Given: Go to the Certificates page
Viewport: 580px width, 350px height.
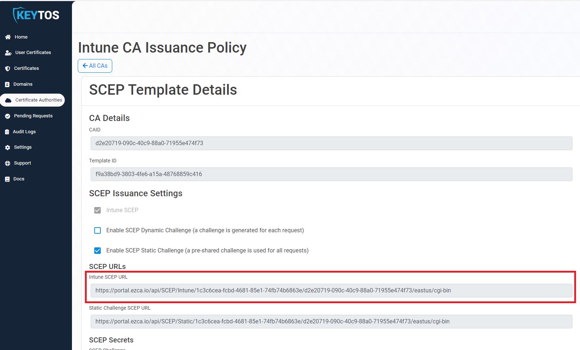Looking at the screenshot, I should 27,68.
